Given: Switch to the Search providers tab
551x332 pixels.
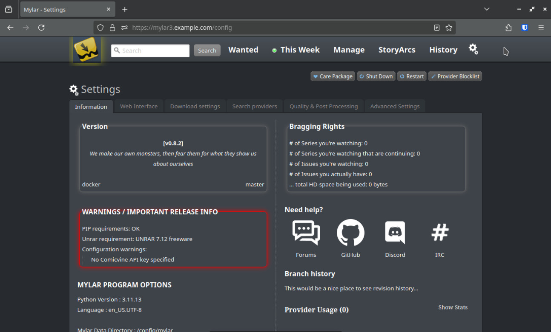Looking at the screenshot, I should [254, 107].
